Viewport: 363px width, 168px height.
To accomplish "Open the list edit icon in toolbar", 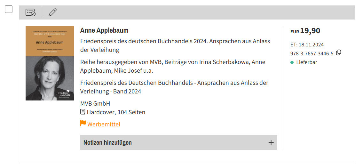I will coord(31,12).
